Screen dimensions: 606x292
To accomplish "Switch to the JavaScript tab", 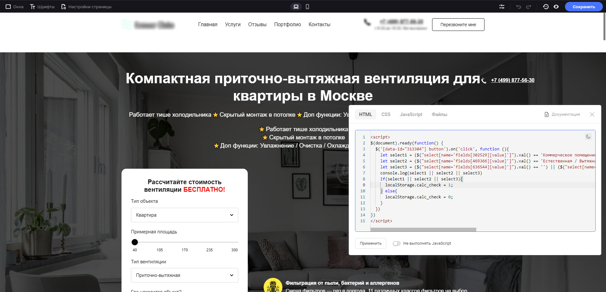I will point(411,114).
